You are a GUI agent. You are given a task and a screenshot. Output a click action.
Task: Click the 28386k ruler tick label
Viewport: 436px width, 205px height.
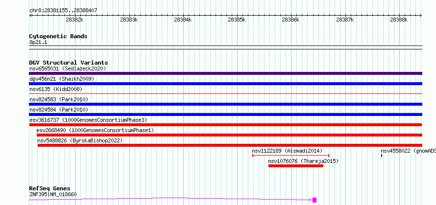coord(291,20)
